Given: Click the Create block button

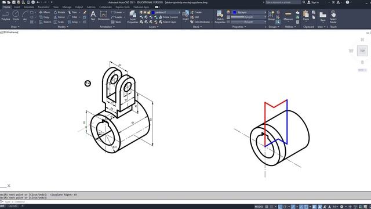Looking at the screenshot, I should (x=196, y=12).
